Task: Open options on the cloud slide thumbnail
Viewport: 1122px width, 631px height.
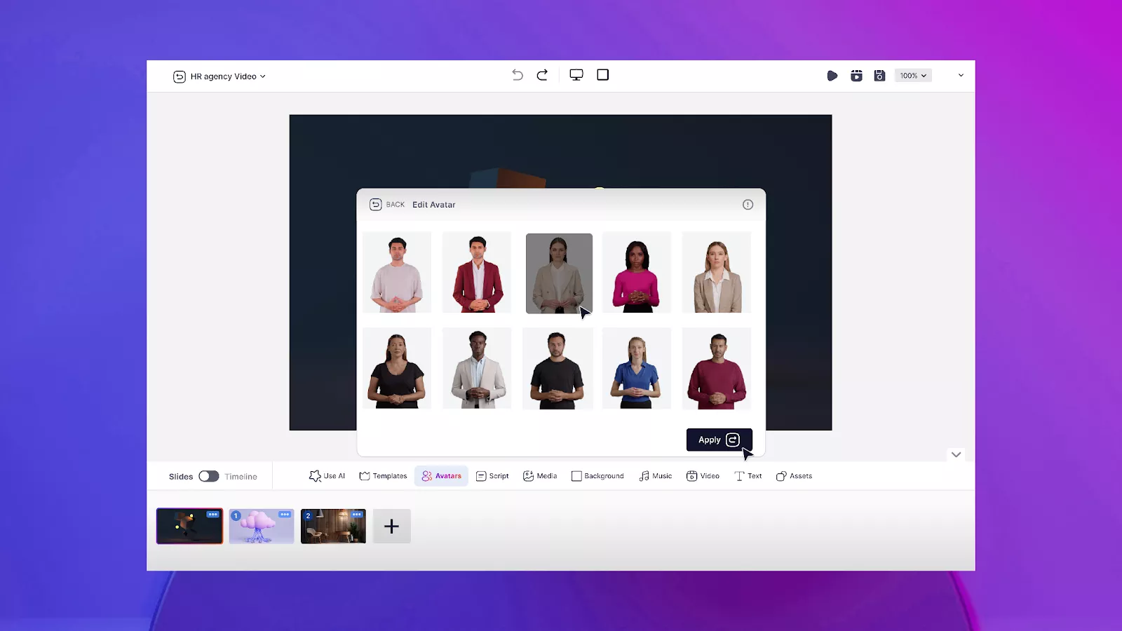Action: click(285, 515)
